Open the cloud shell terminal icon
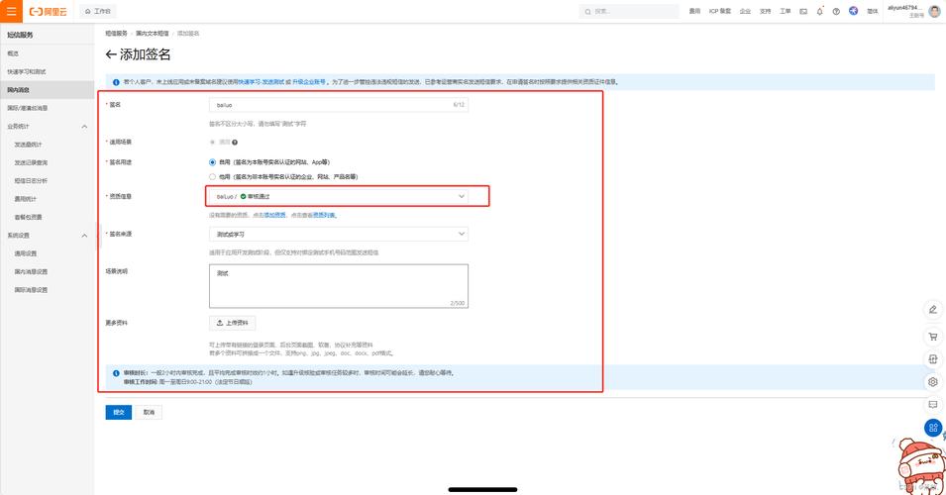This screenshot has width=946, height=495. [x=803, y=11]
